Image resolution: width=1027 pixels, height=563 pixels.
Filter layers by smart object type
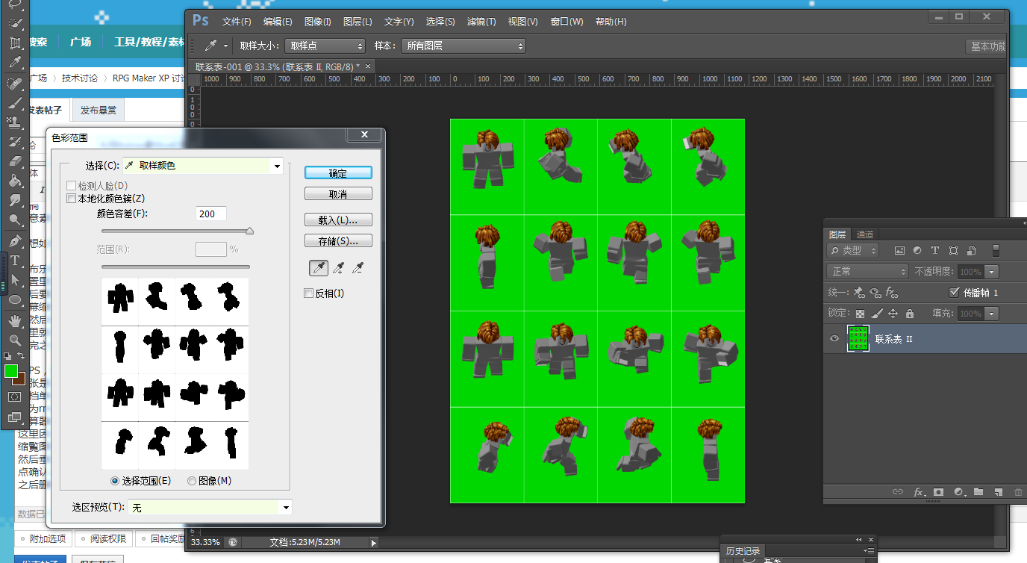pyautogui.click(x=971, y=251)
